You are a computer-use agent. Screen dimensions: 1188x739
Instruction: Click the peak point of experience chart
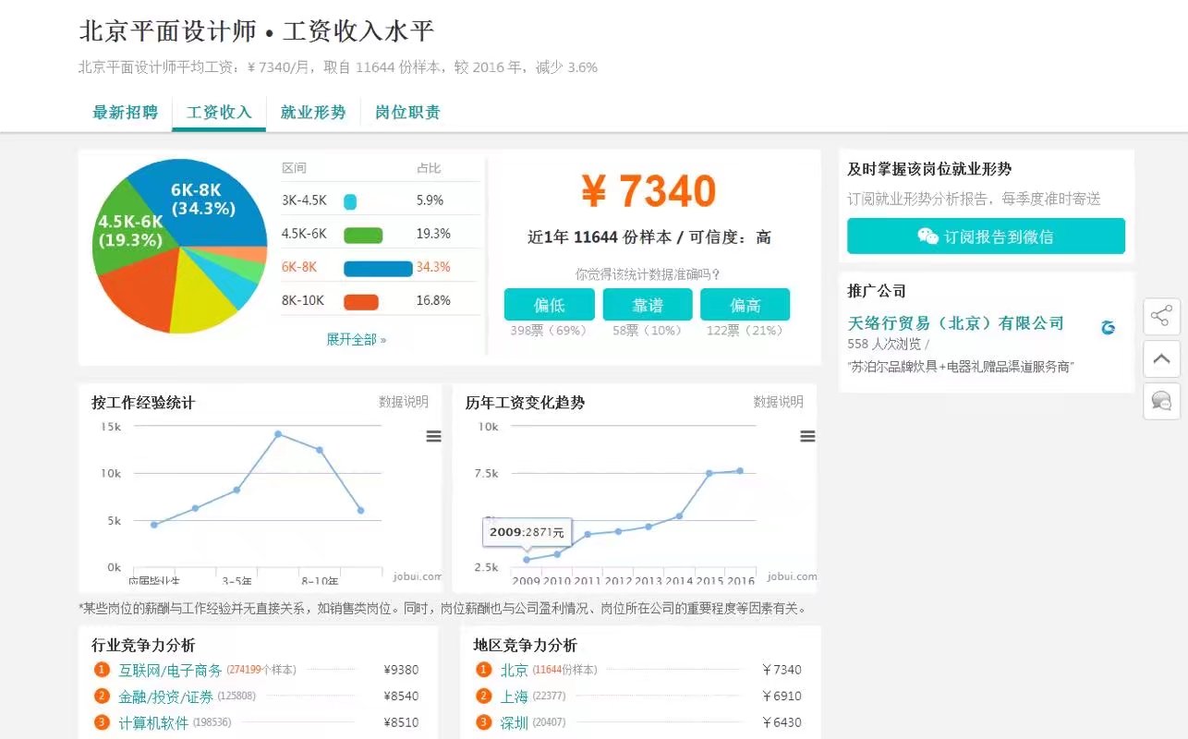click(278, 433)
